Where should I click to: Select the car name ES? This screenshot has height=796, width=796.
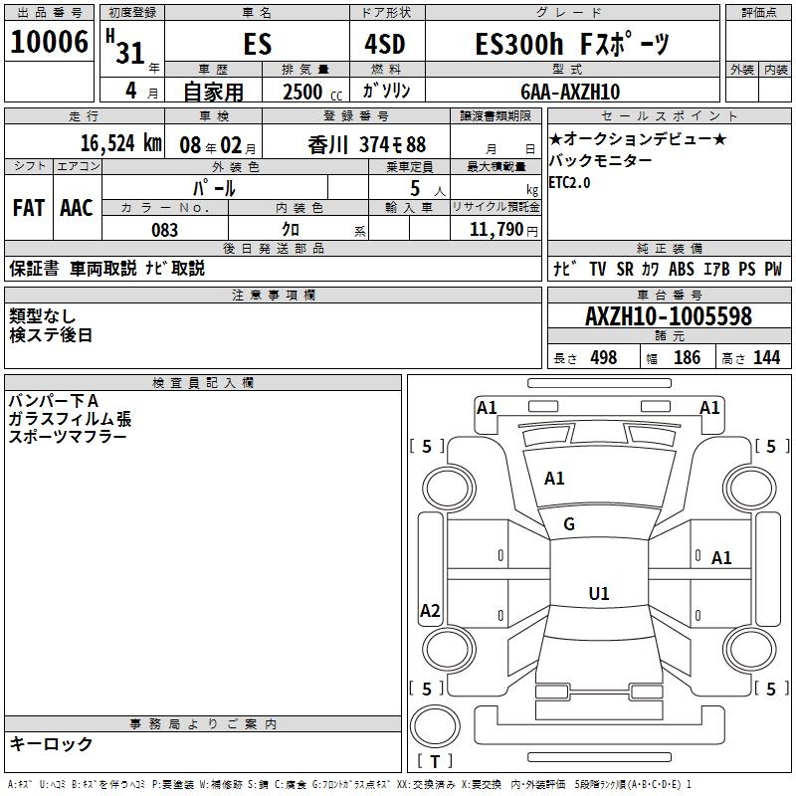click(258, 44)
